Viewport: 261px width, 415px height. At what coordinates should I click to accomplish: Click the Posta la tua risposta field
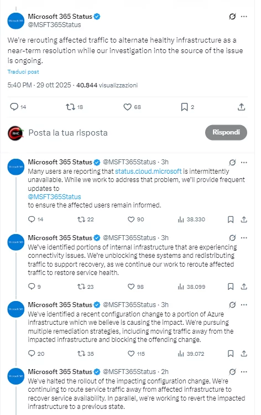[x=68, y=133]
